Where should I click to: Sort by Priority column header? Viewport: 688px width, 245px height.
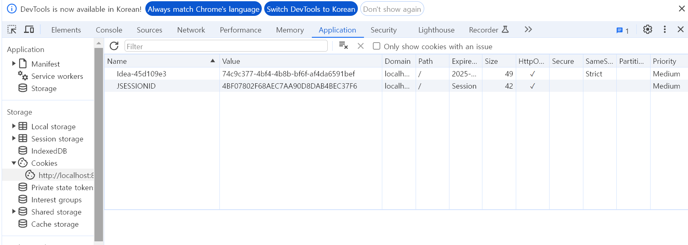click(669, 61)
